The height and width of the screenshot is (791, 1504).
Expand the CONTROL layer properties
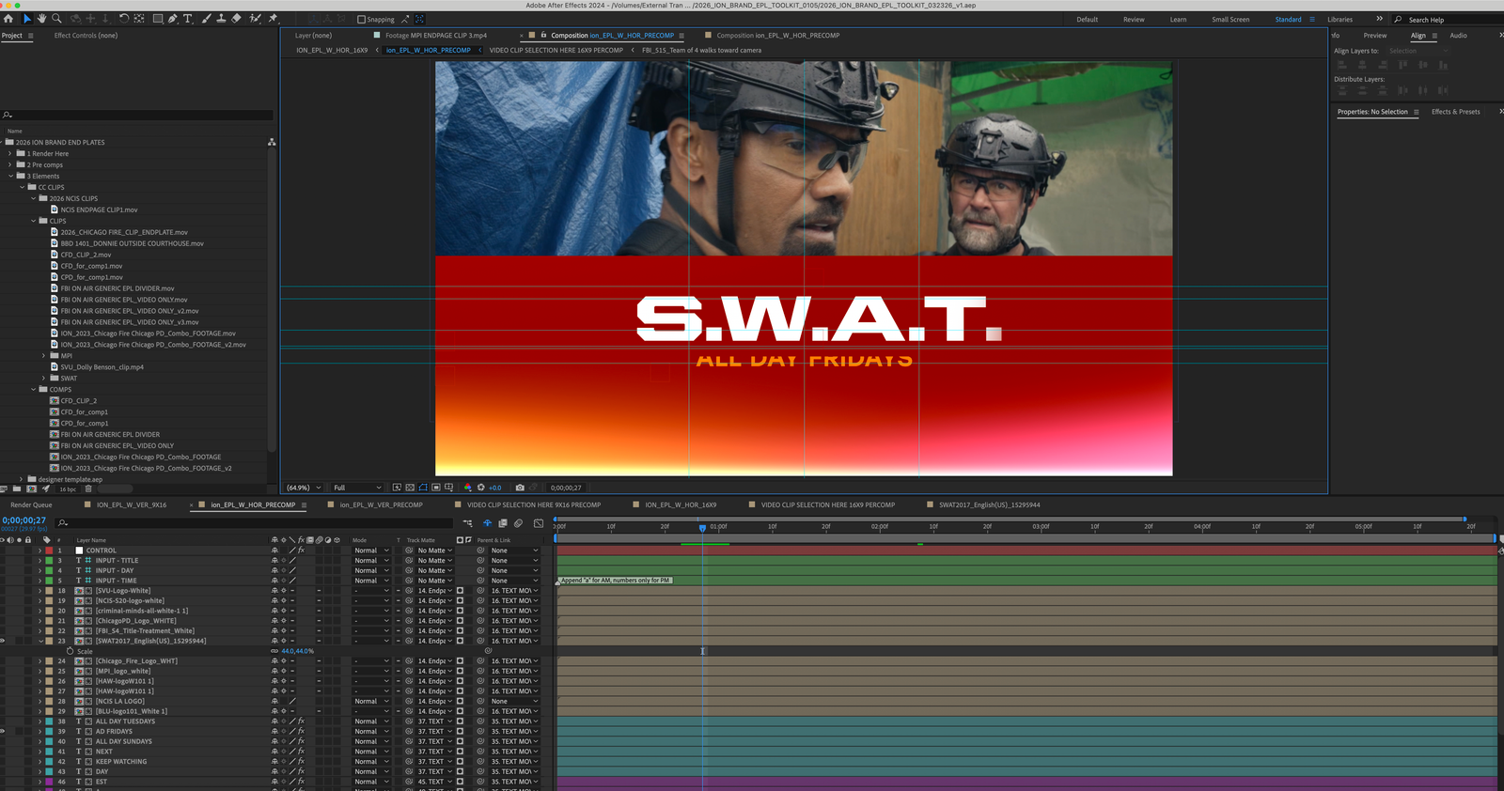pos(39,551)
